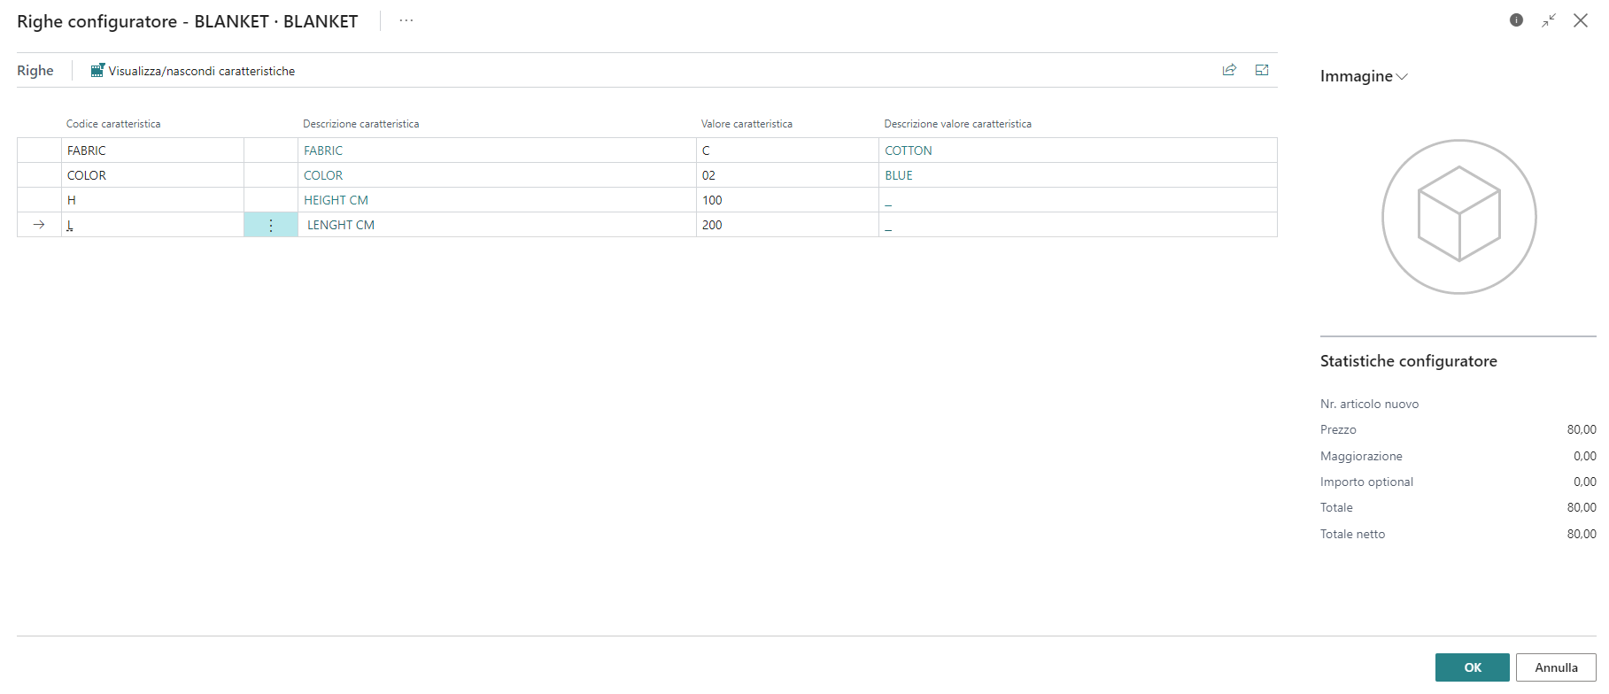Click the row selector arrow for L
The image size is (1609, 694).
tap(39, 226)
